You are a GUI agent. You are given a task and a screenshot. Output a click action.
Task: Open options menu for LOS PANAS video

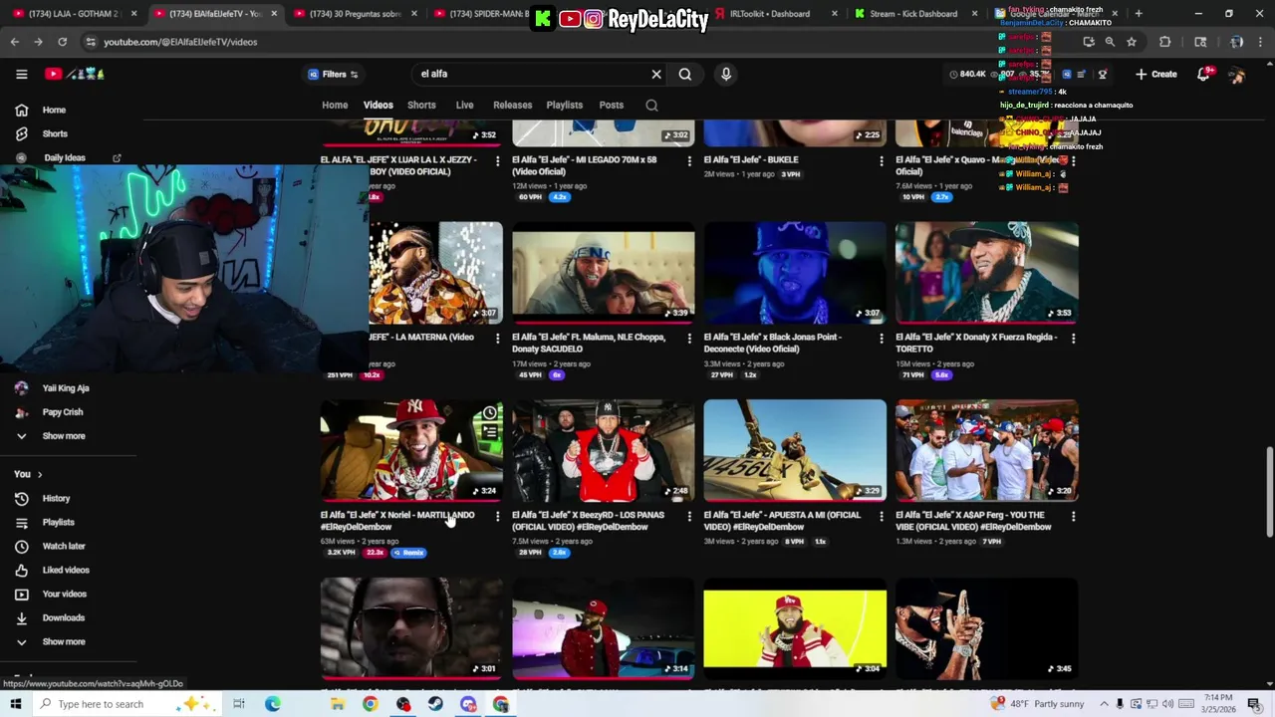(x=689, y=516)
